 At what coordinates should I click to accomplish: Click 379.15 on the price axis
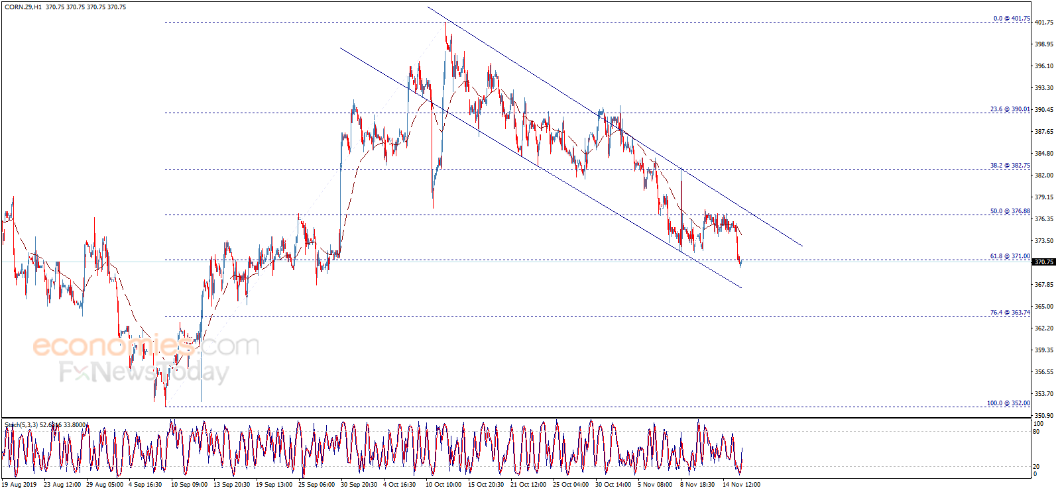point(1043,197)
